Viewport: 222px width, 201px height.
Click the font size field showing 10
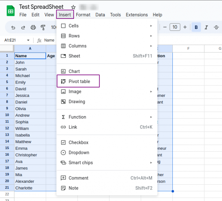point(175,27)
